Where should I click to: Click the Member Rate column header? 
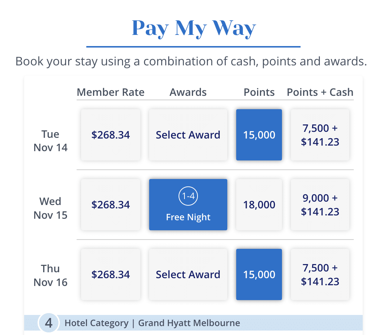(x=110, y=92)
